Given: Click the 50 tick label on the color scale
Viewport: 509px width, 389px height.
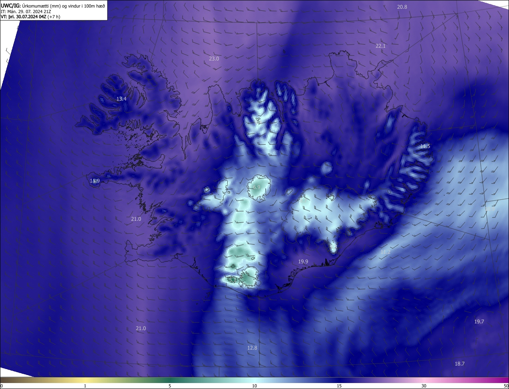Looking at the screenshot, I should [x=506, y=386].
